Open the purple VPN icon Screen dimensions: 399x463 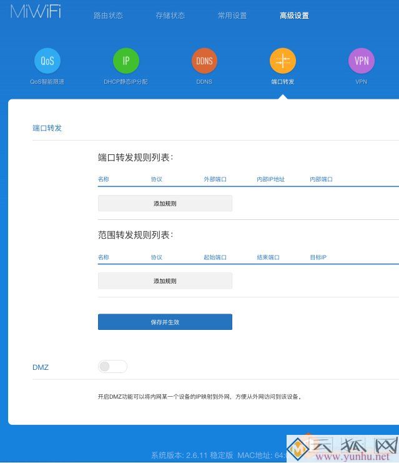tap(362, 61)
